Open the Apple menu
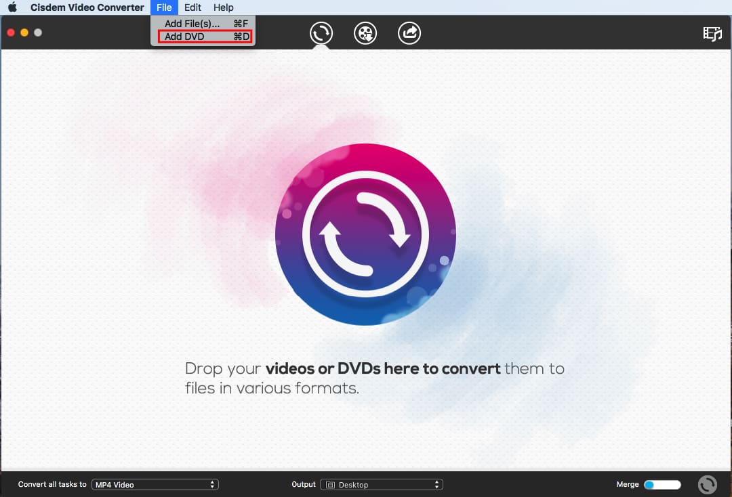The image size is (732, 497). point(13,7)
